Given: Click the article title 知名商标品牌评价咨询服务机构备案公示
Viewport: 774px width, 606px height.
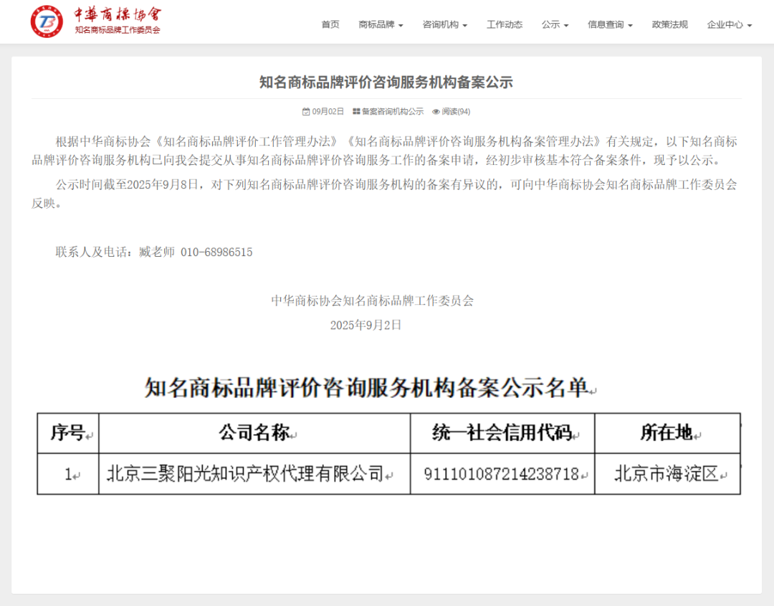Looking at the screenshot, I should point(386,82).
